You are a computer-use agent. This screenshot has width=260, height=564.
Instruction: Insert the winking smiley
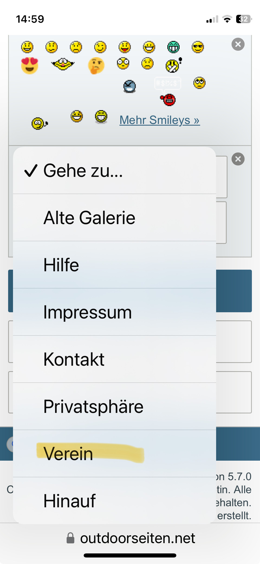click(x=100, y=47)
